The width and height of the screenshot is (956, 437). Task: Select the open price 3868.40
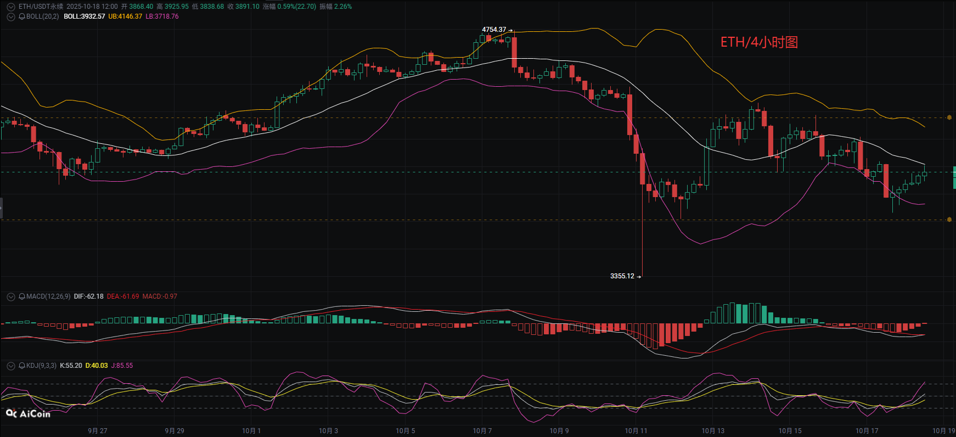click(141, 7)
